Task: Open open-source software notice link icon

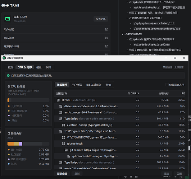Action: pos(106,46)
